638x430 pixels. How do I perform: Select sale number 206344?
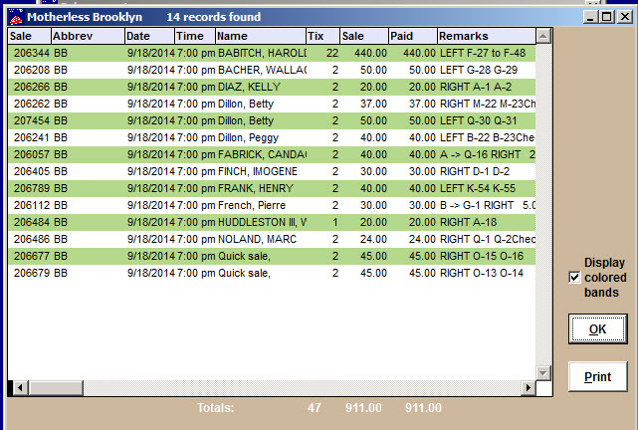pyautogui.click(x=32, y=54)
